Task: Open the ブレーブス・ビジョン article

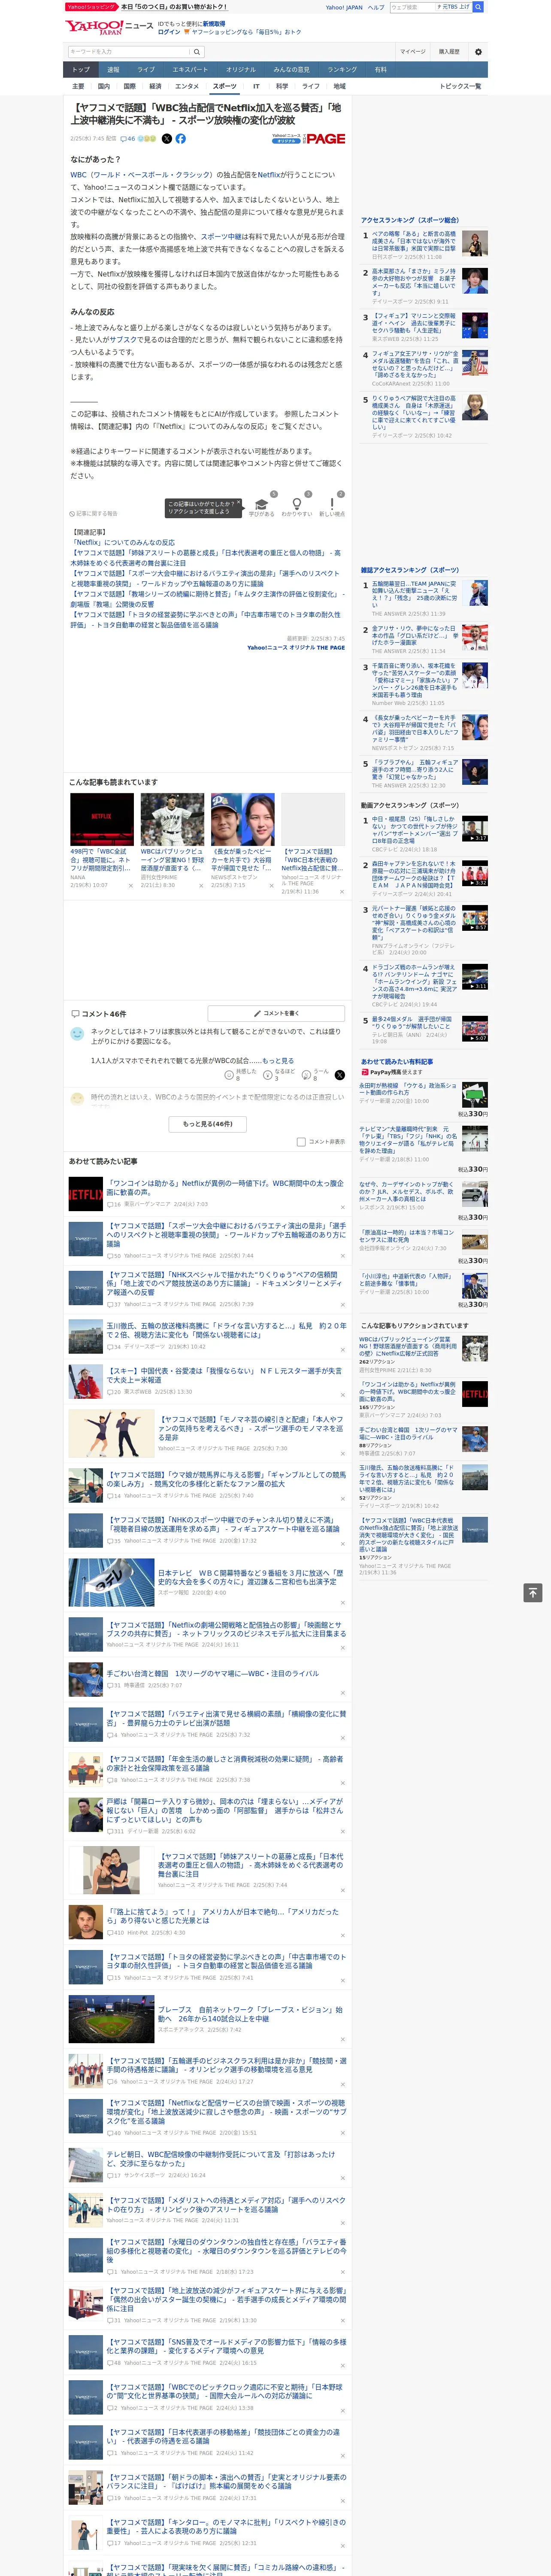Action: [250, 2014]
